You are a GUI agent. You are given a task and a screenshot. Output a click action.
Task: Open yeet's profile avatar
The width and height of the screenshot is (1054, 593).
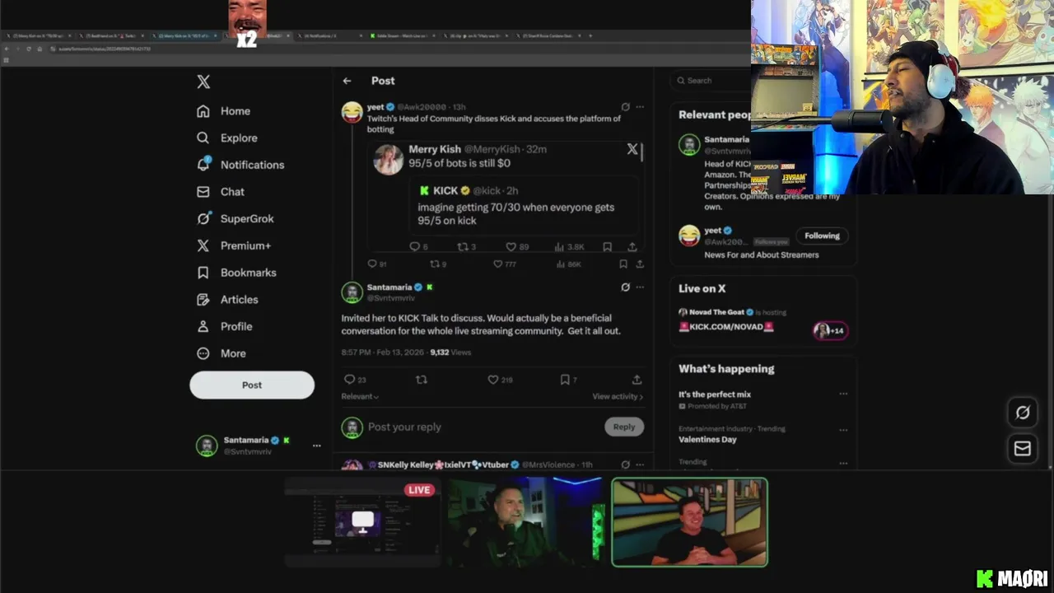click(352, 112)
